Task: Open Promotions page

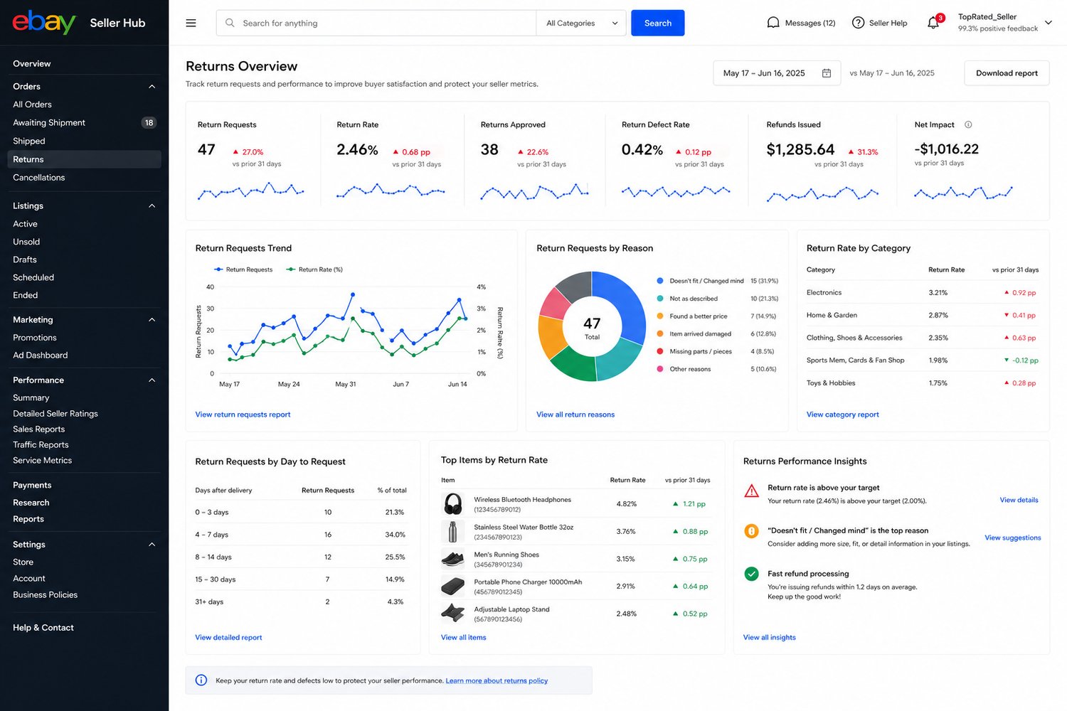Action: [35, 338]
